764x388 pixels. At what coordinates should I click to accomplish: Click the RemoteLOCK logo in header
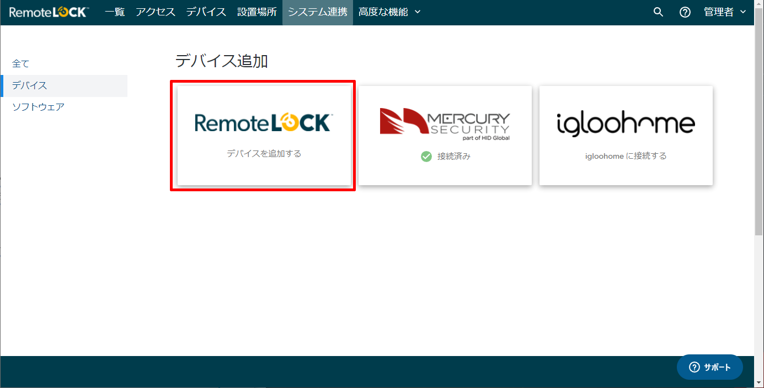(x=49, y=12)
